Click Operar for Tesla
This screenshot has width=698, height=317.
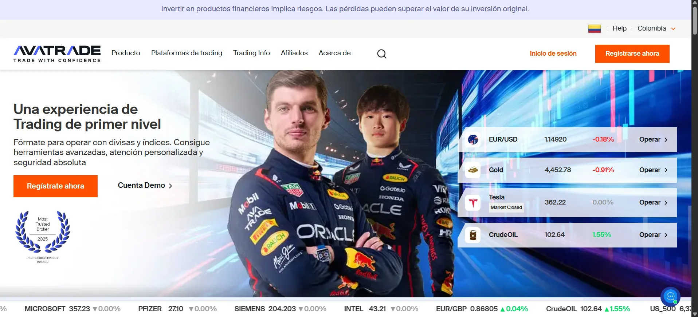coord(650,202)
